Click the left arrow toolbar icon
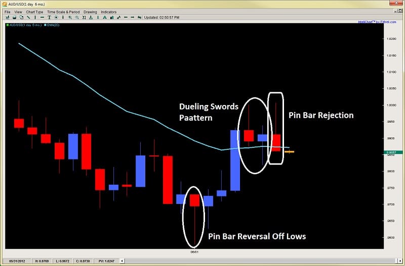The width and height of the screenshot is (405, 266). click(x=126, y=18)
